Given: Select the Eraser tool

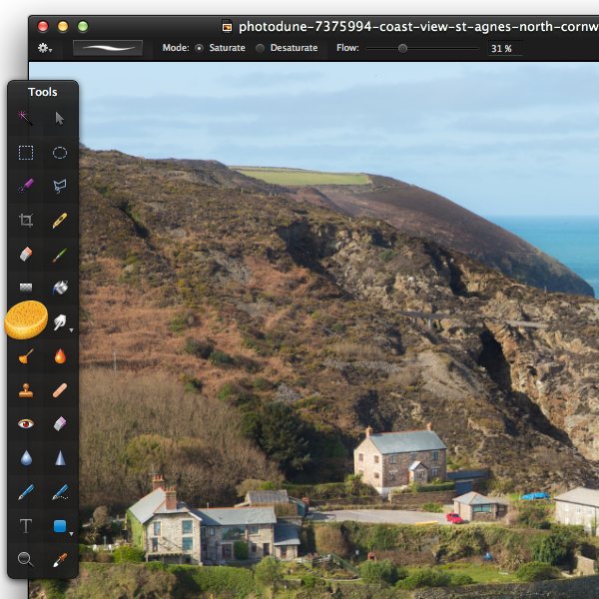Looking at the screenshot, I should pos(26,254).
